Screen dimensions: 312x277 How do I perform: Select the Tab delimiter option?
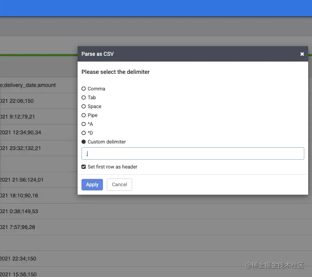(84, 97)
